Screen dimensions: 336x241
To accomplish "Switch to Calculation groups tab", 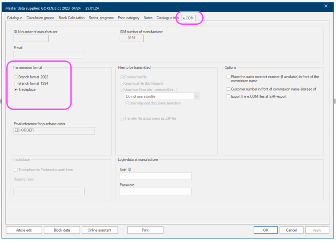I will [40, 18].
